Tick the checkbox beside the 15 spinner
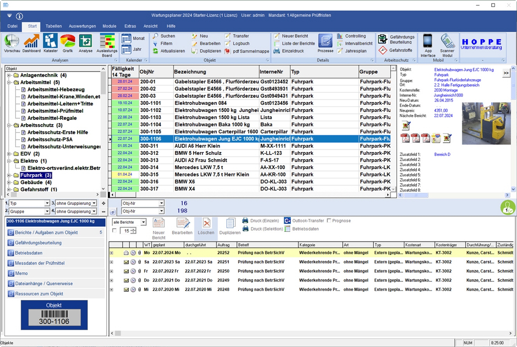This screenshot has width=517, height=347. [114, 231]
